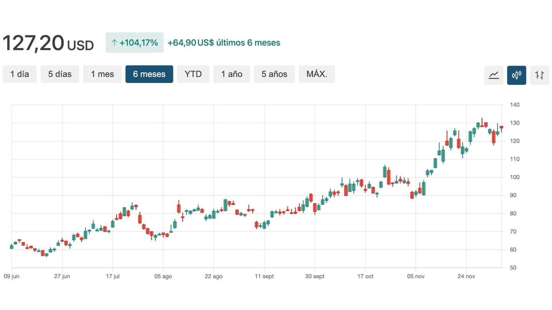Click the +64,90 US$ últimos 6 meses text
The width and height of the screenshot is (552, 310).
click(224, 43)
